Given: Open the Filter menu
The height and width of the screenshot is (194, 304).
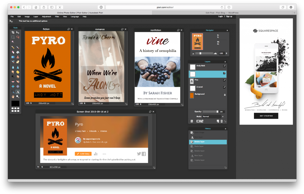Looking at the screenshot, I should 57,17.
